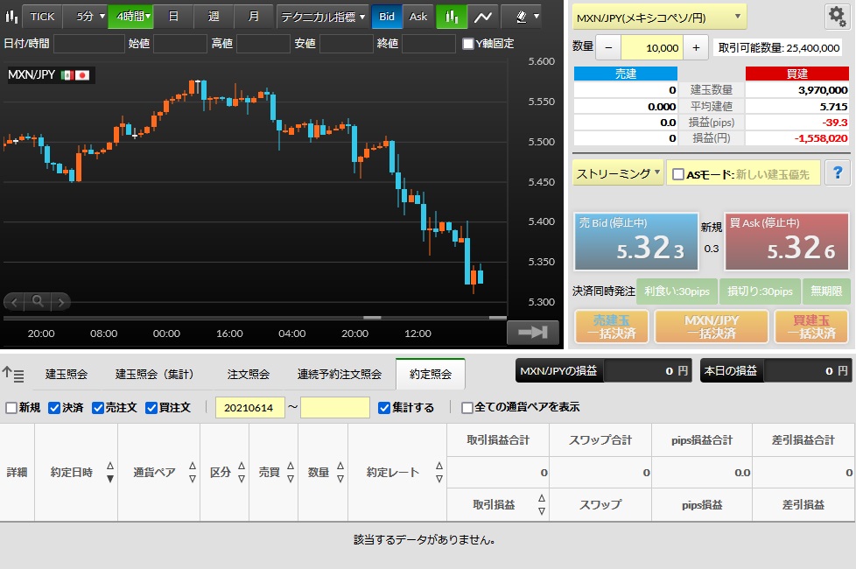Increase quantity with the plus button

coord(696,48)
